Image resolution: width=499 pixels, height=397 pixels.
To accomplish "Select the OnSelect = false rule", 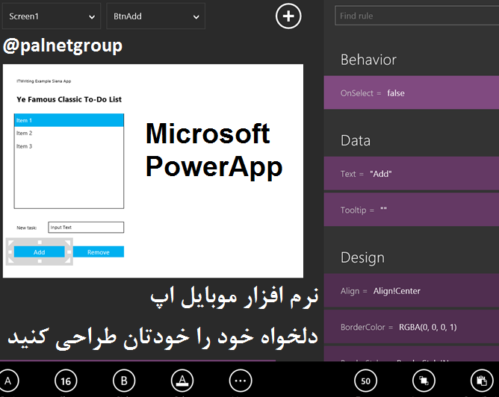I will [412, 93].
